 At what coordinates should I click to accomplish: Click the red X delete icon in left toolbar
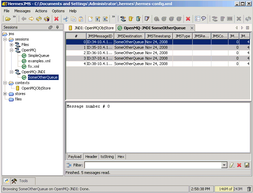pyautogui.click(x=56, y=19)
